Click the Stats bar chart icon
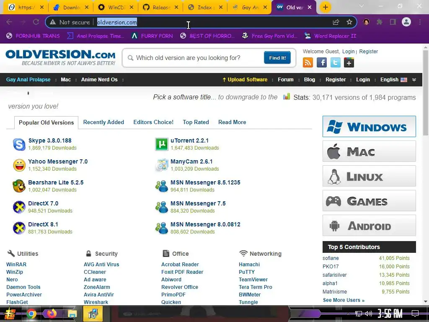This screenshot has height=322, width=429. 287,97
